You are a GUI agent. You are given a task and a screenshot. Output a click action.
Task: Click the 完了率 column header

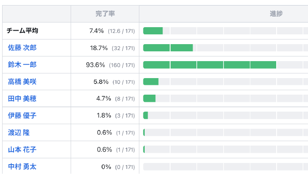coord(105,14)
